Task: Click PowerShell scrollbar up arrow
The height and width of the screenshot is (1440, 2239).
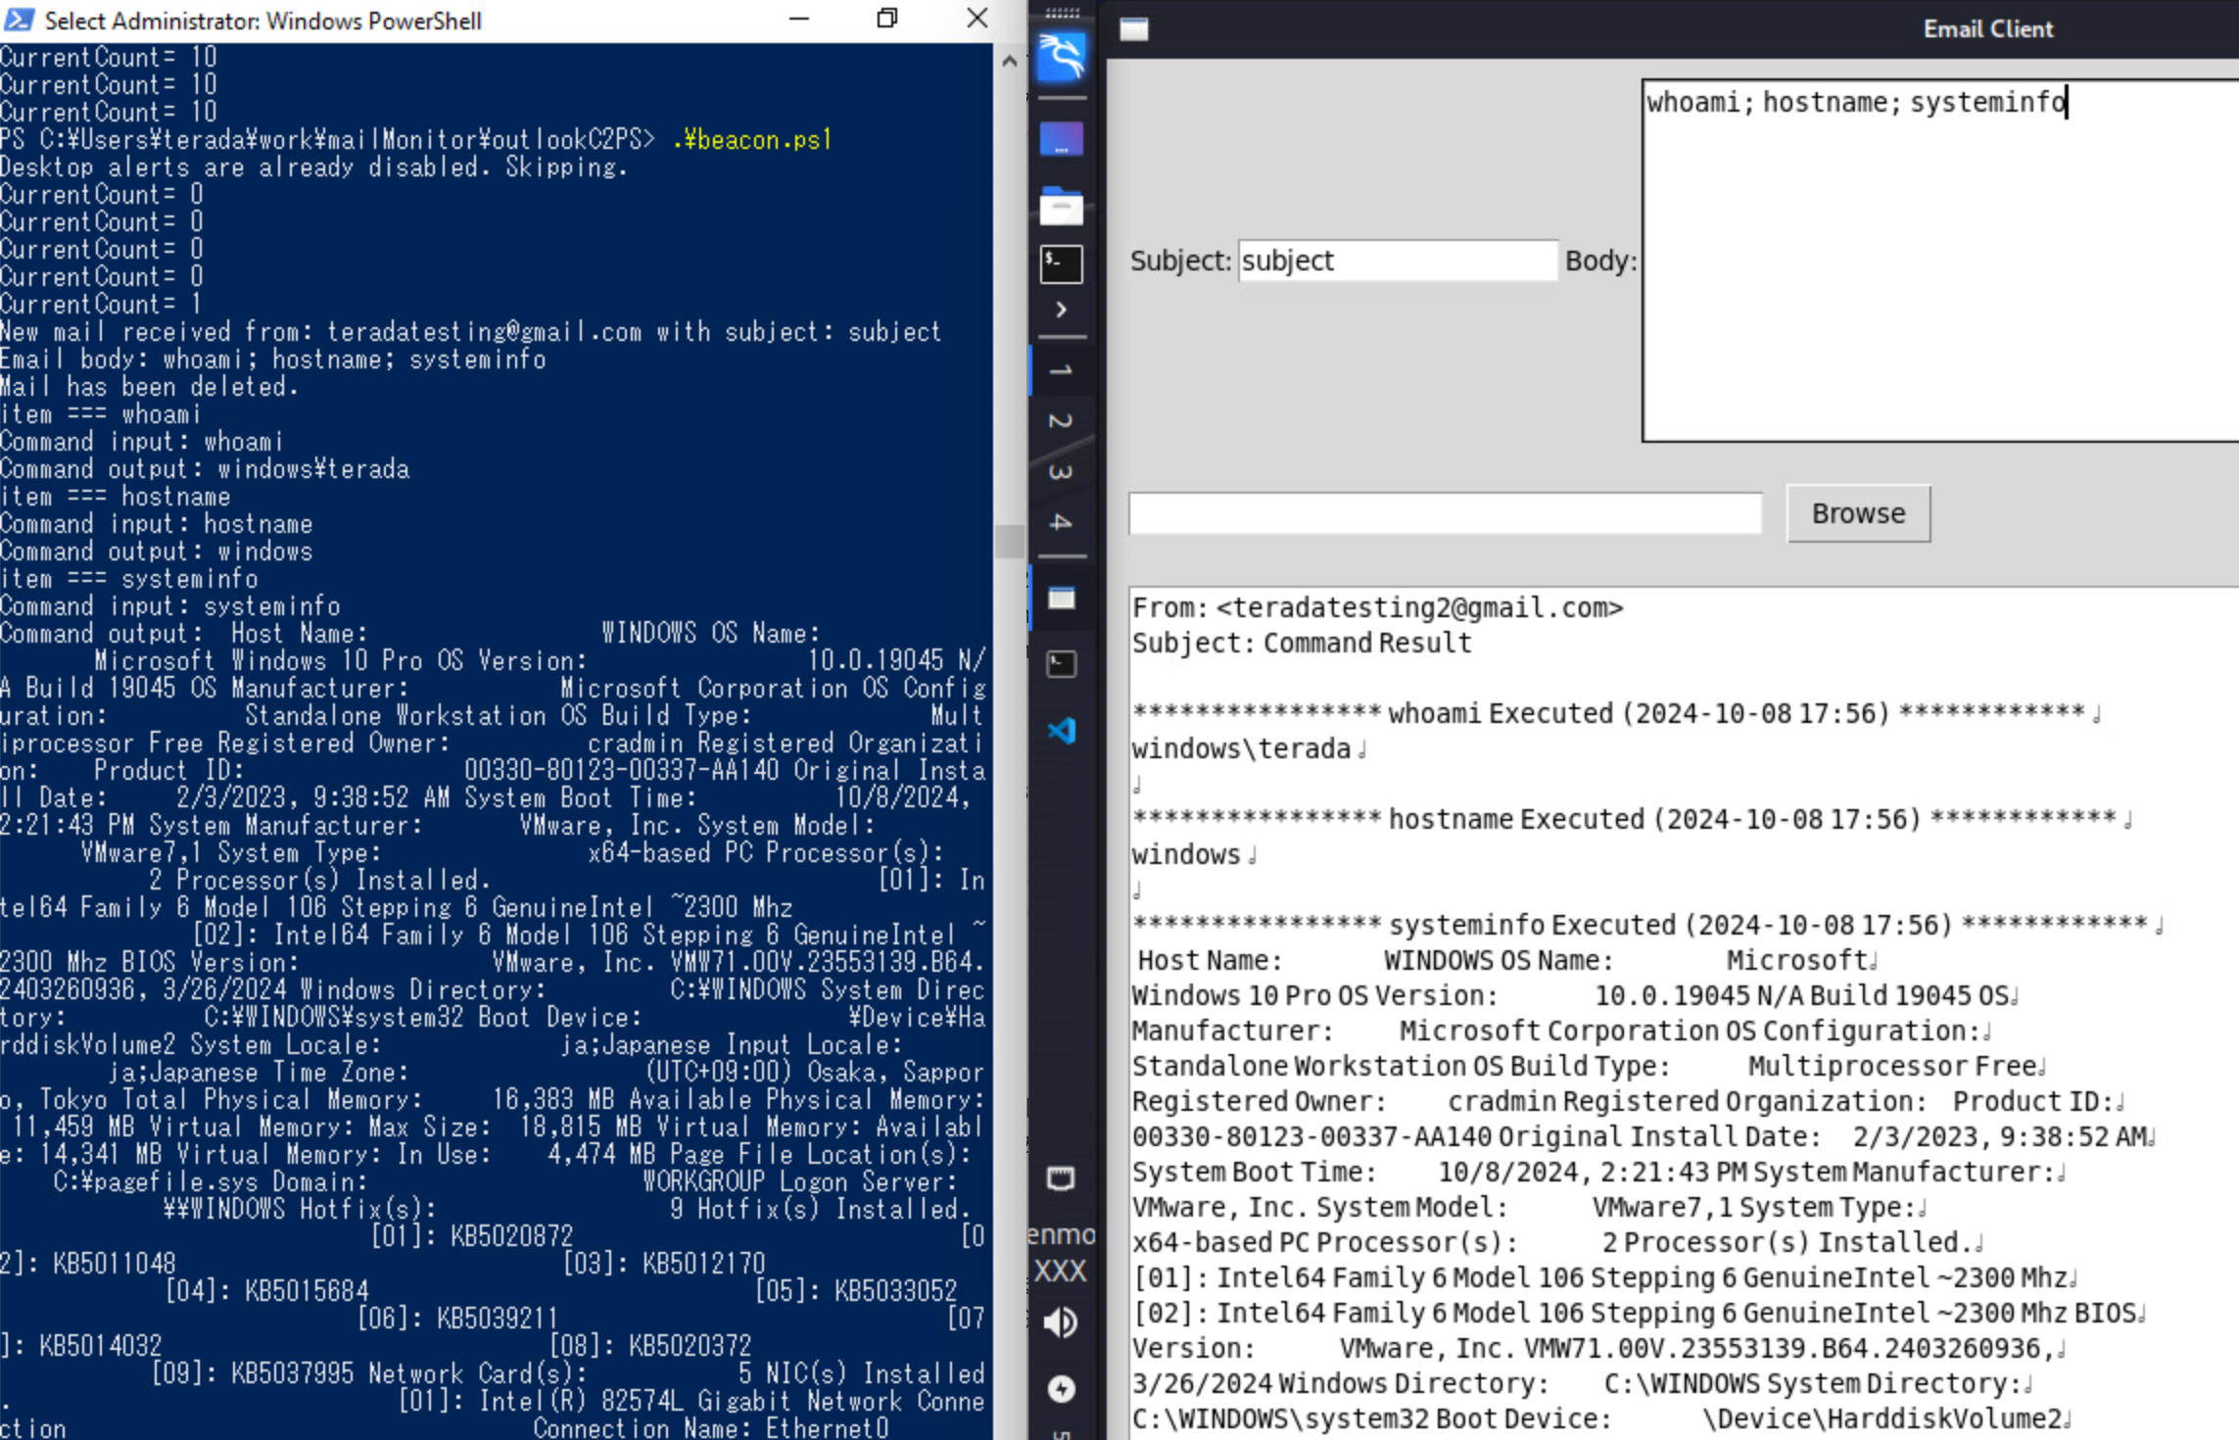Action: [1009, 61]
